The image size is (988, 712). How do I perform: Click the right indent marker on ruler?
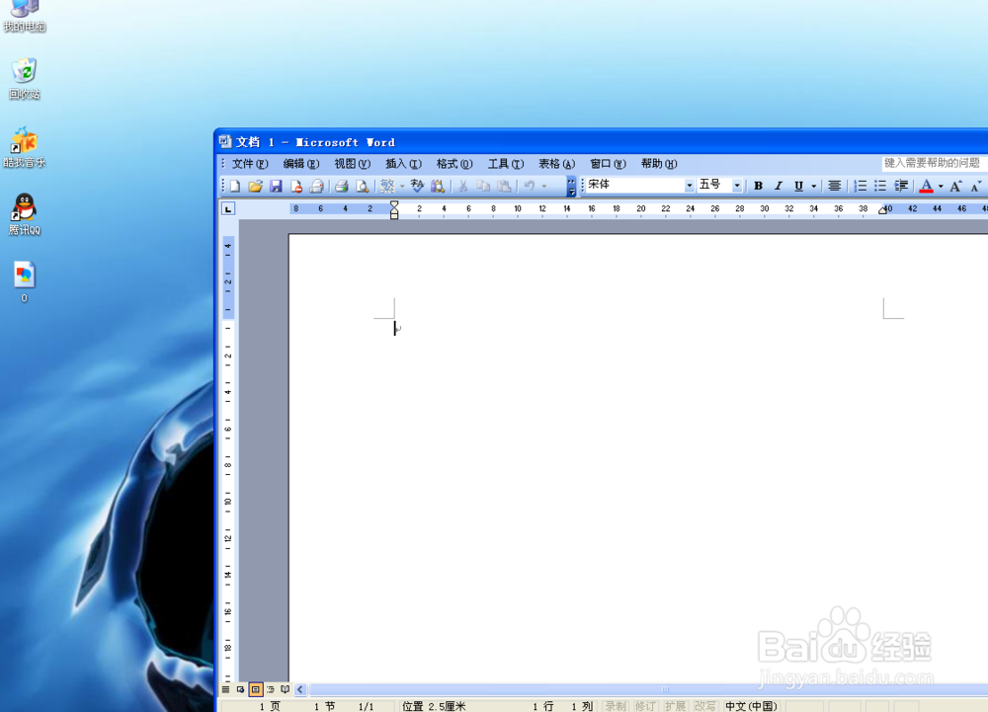(x=882, y=210)
